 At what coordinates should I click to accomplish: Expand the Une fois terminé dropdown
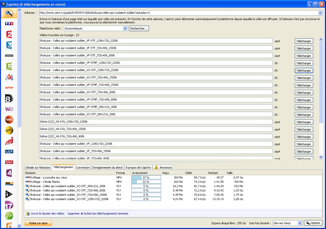click(300, 223)
